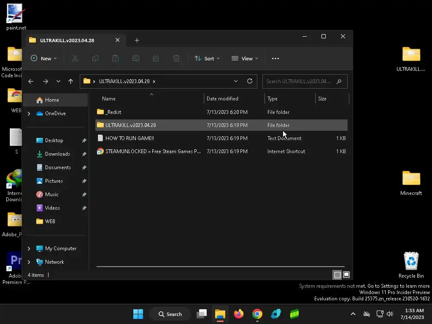
Task: Click the Share icon in toolbar
Action: 156,58
